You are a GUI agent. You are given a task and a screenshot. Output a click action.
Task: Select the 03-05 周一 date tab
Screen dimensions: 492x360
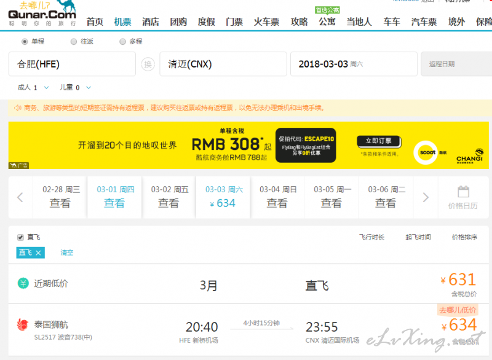point(331,197)
